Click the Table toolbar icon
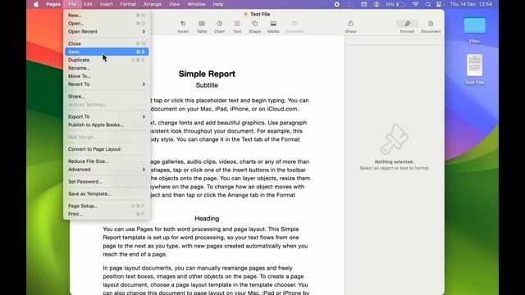 coord(202,27)
